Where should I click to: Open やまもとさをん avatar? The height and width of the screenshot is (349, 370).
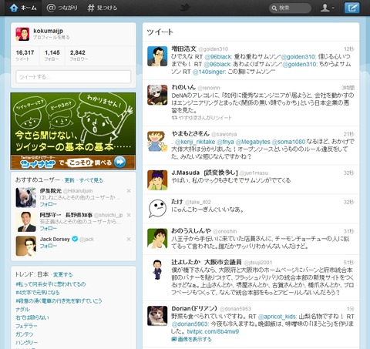point(157,141)
